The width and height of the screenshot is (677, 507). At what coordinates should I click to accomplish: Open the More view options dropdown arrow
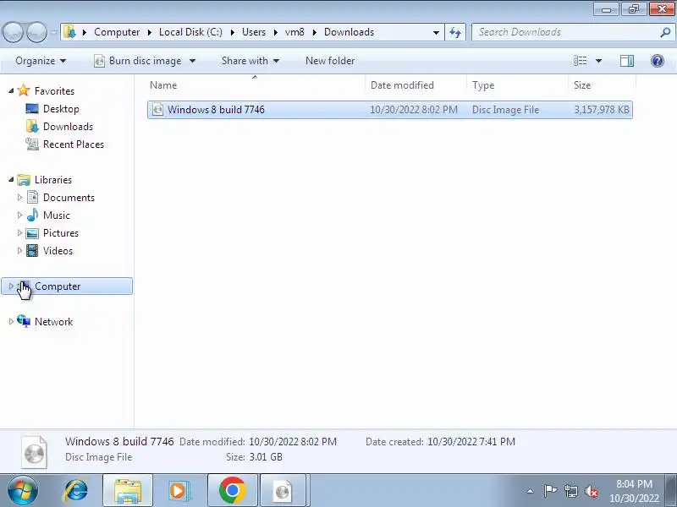599,61
